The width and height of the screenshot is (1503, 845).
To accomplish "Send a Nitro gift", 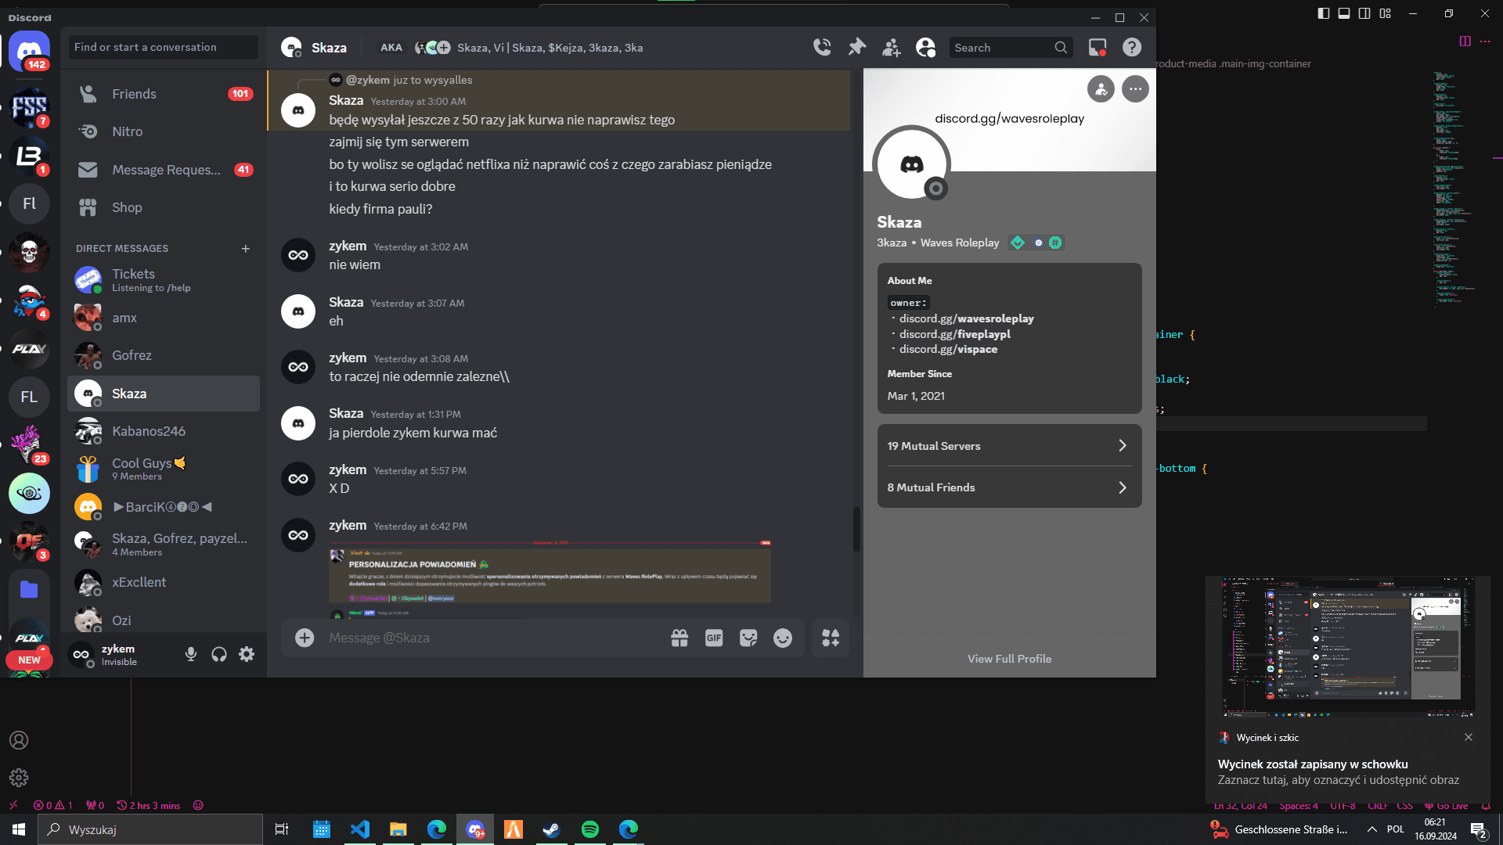I will [x=679, y=638].
